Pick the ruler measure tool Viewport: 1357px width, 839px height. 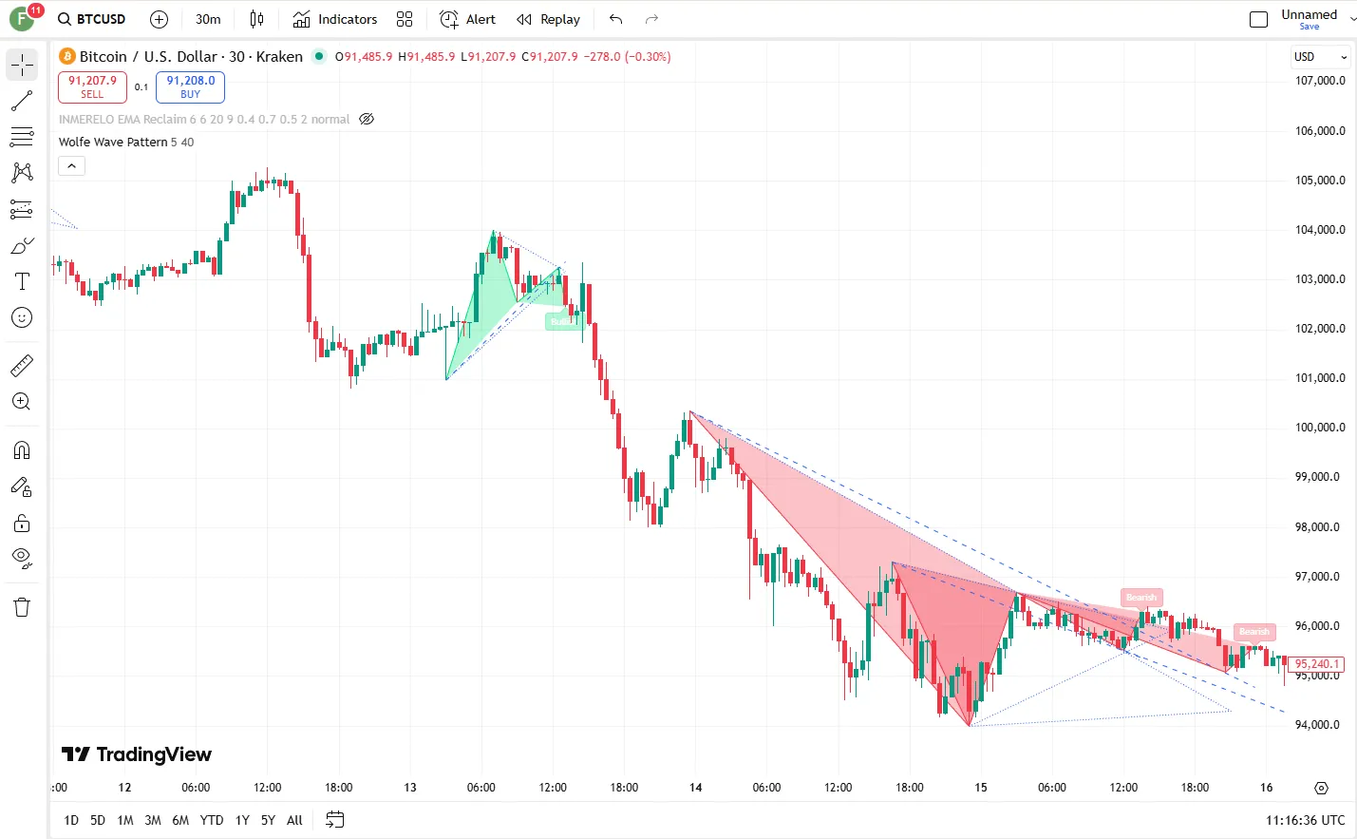click(22, 365)
